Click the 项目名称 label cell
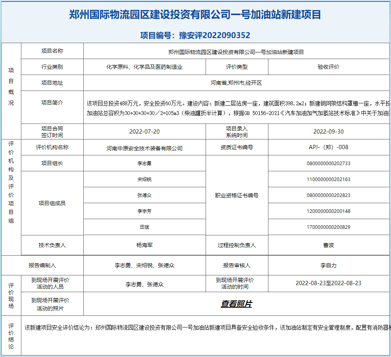The image size is (391, 357). point(52,51)
